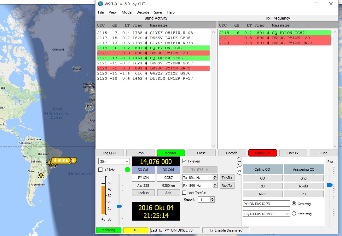Viewport: 342px width, 236px height.
Task: Click the Rx<Tx button
Action: pyautogui.click(x=227, y=186)
